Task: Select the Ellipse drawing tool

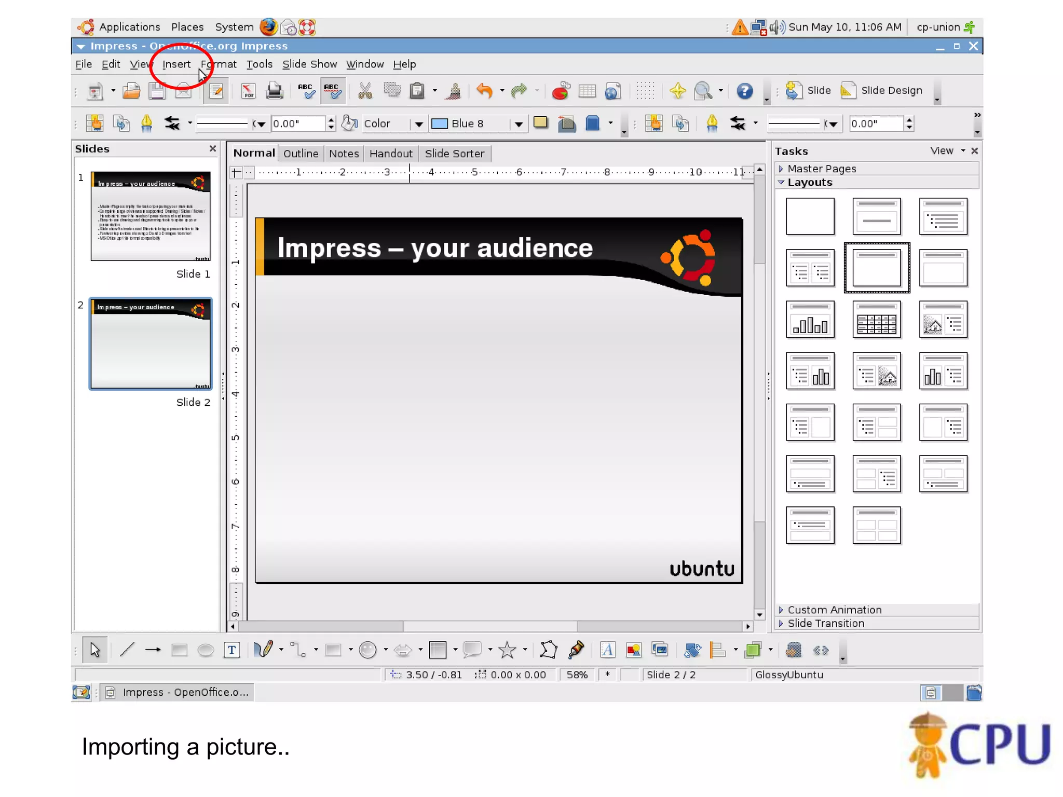Action: point(206,650)
